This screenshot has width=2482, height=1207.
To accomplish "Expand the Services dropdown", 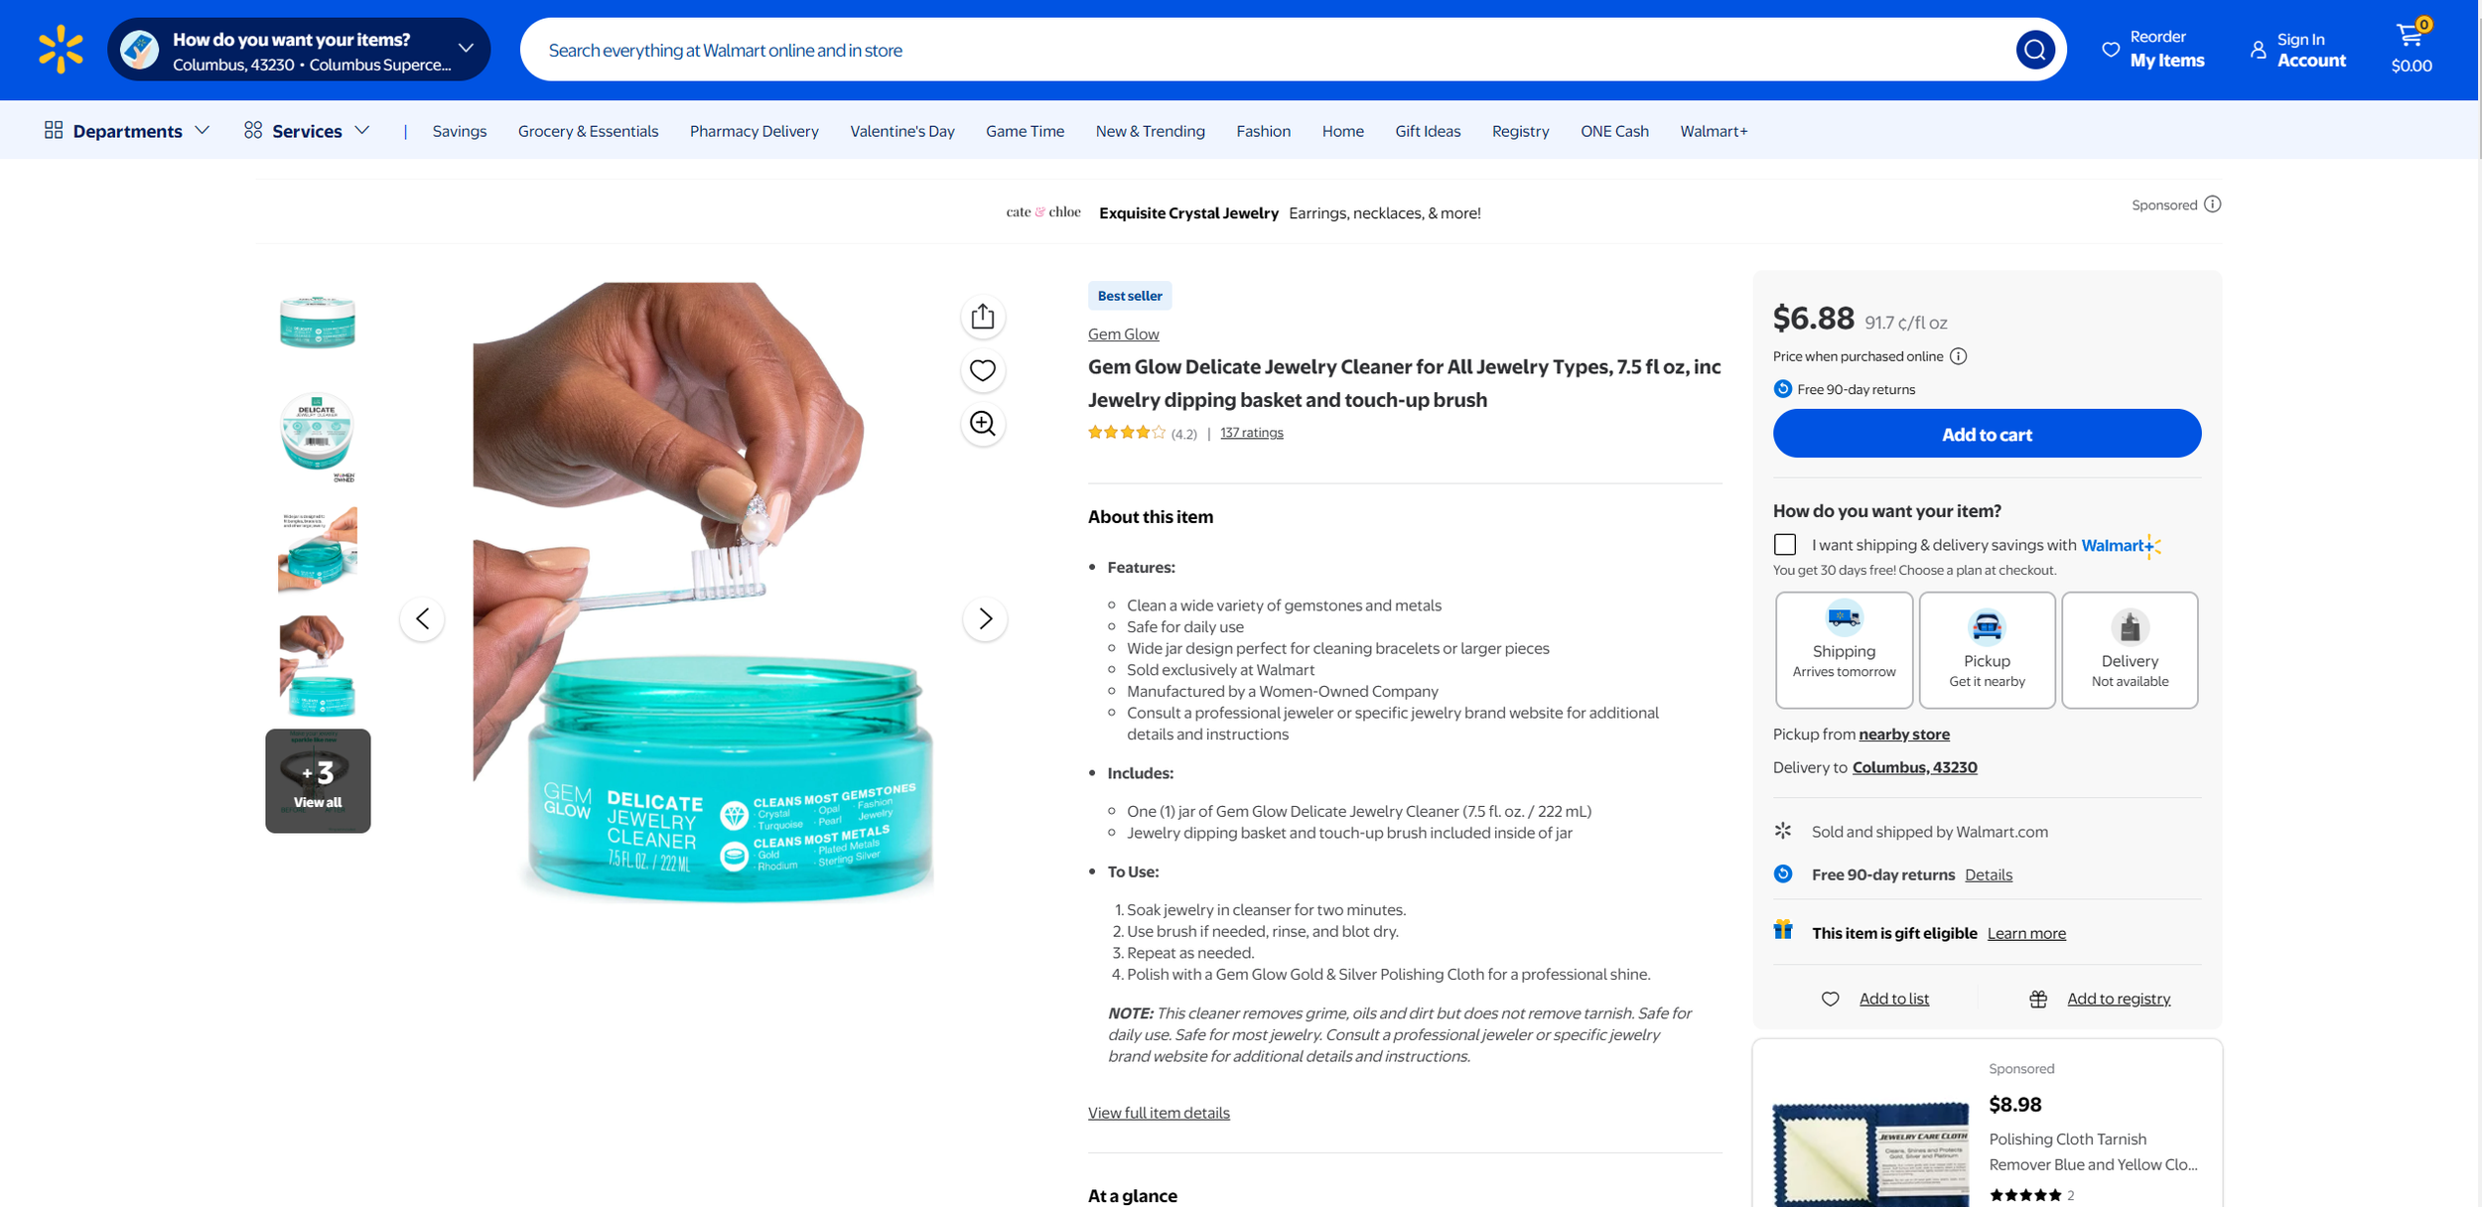I will [307, 131].
